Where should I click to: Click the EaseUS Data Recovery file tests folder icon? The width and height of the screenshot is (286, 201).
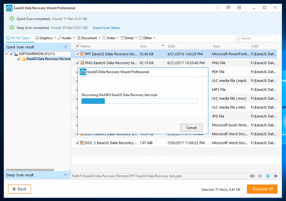tap(24, 59)
